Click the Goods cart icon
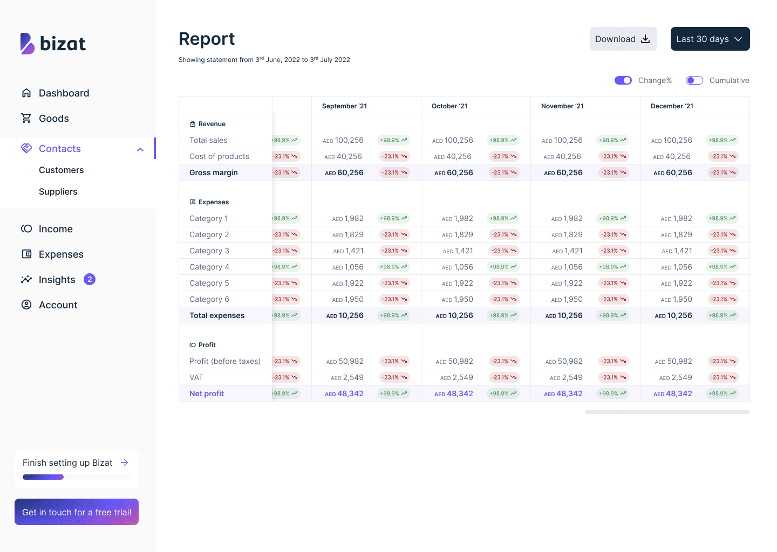The image size is (777, 552). (26, 118)
